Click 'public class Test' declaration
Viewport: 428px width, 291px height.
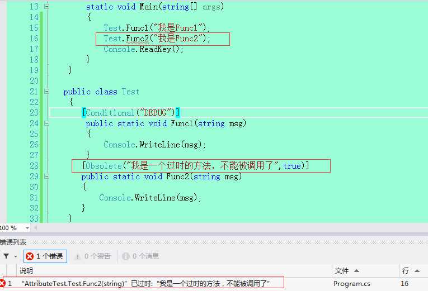[x=101, y=92]
